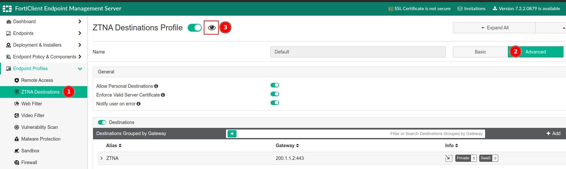Viewport: 566px width, 169px height.
Task: Click the ZTNA Destinations shield icon
Action: [17, 92]
